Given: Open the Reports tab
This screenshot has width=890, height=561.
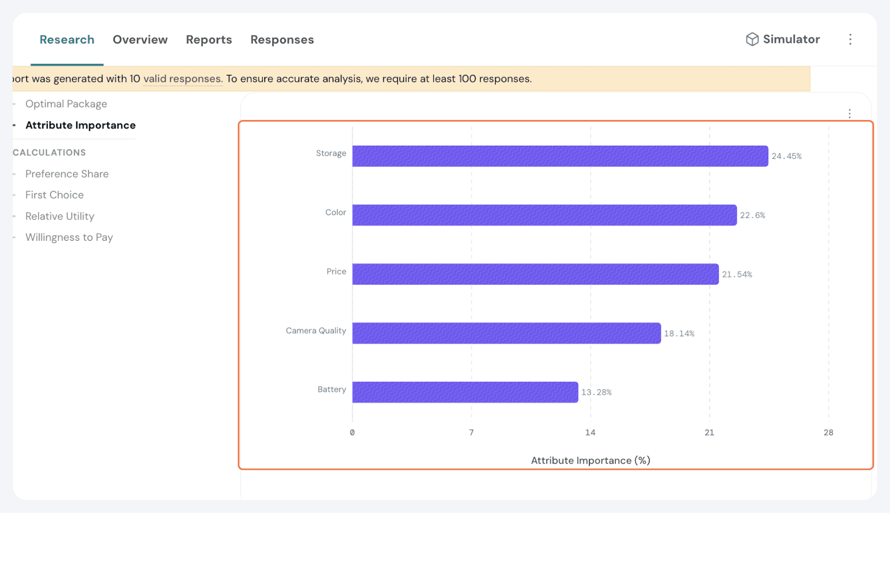Looking at the screenshot, I should 209,40.
